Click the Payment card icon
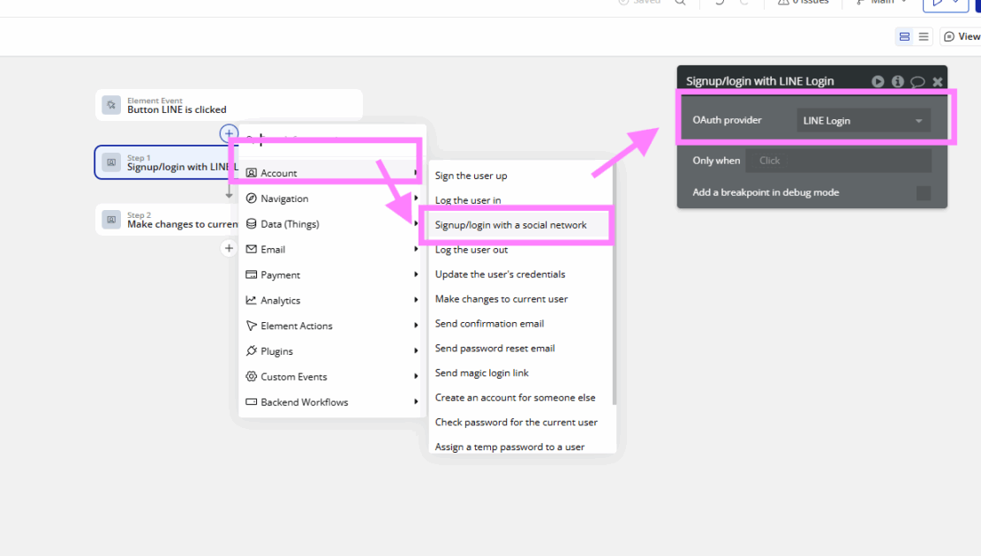Viewport: 981px width, 556px height. pyautogui.click(x=251, y=274)
